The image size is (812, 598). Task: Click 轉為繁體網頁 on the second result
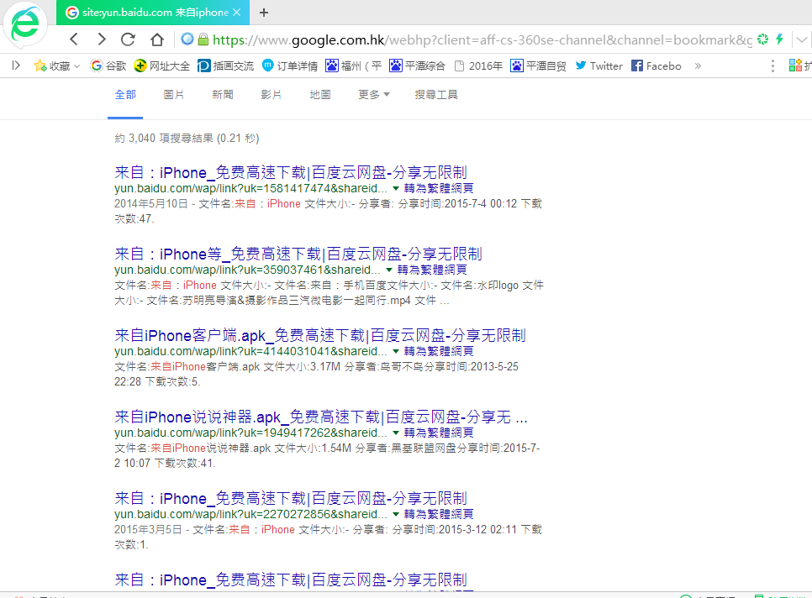[431, 270]
